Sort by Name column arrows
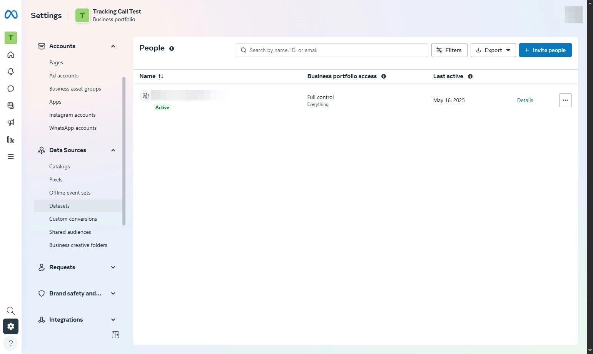Viewport: 593px width, 354px height. tap(161, 76)
